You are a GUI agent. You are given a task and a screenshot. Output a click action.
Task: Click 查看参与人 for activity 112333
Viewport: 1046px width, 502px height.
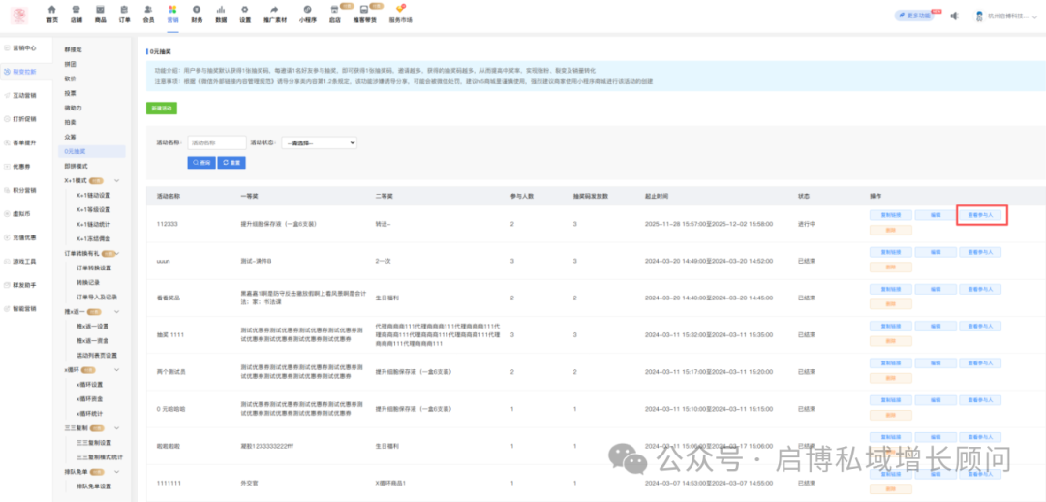(x=982, y=215)
